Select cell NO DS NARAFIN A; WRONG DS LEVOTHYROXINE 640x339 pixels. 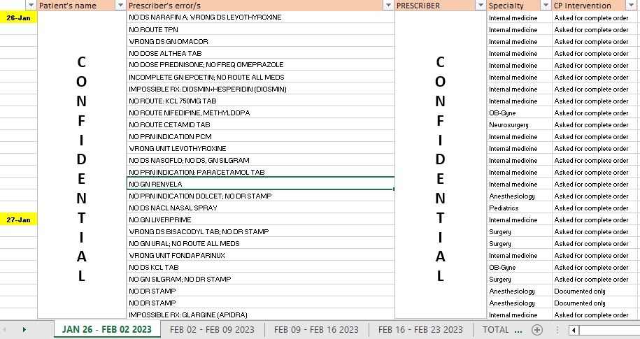pyautogui.click(x=260, y=17)
